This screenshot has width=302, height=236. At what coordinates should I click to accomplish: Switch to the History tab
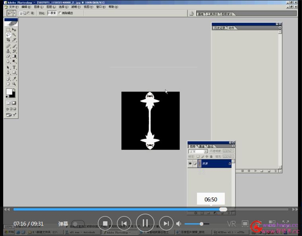(x=220, y=28)
